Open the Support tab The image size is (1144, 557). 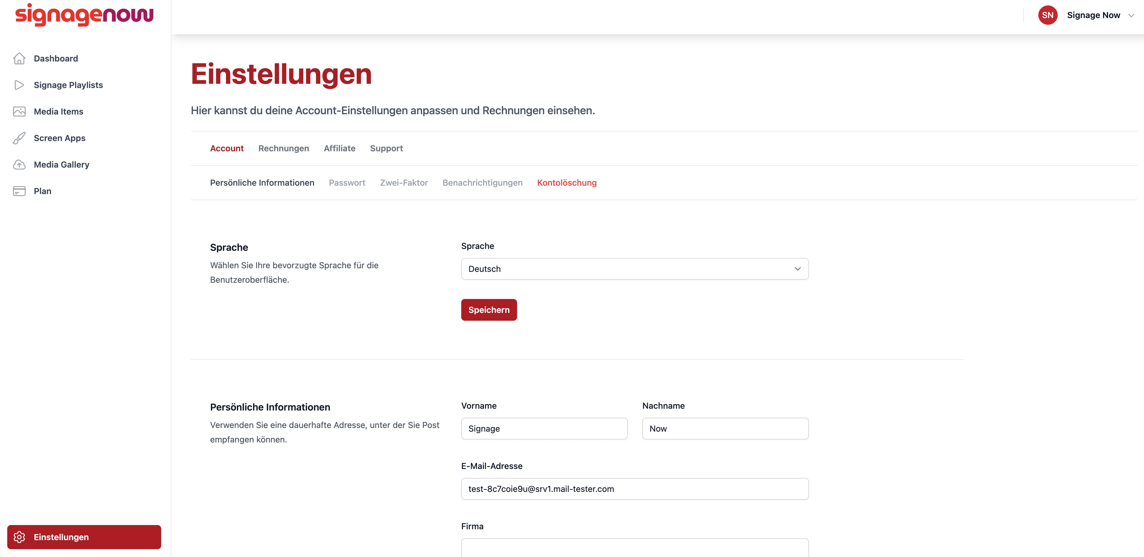tap(386, 149)
